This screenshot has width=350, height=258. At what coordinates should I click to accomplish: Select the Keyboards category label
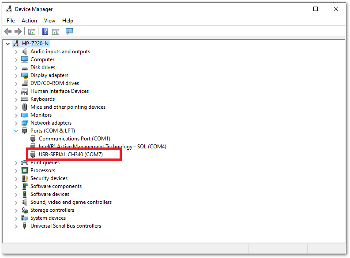pyautogui.click(x=43, y=99)
